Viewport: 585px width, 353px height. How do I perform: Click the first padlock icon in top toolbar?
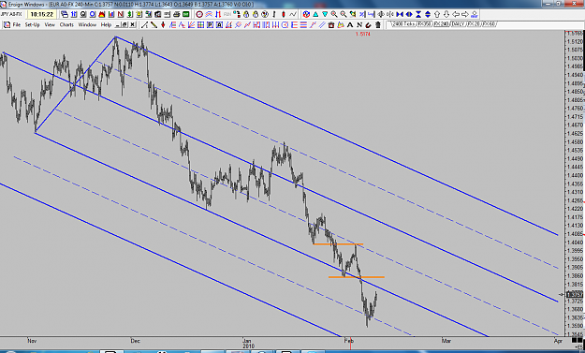coord(246,14)
